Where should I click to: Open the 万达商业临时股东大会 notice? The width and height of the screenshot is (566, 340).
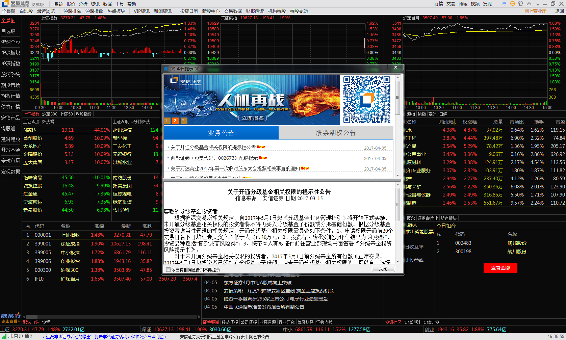[235, 168]
